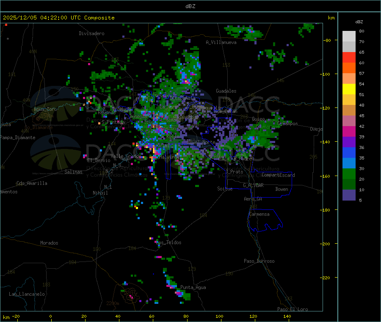Select the Paso_El_Loro label

tap(293, 309)
